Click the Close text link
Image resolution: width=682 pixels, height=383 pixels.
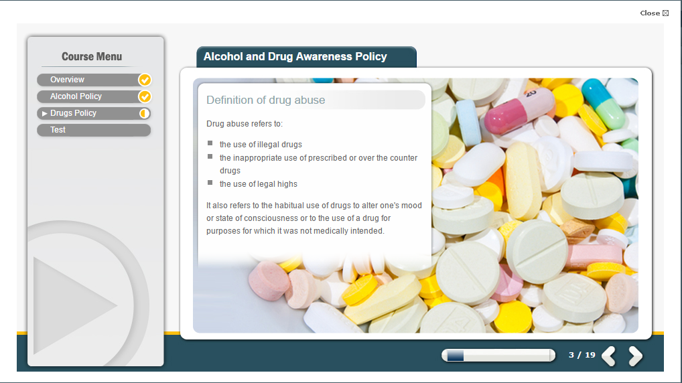click(650, 13)
